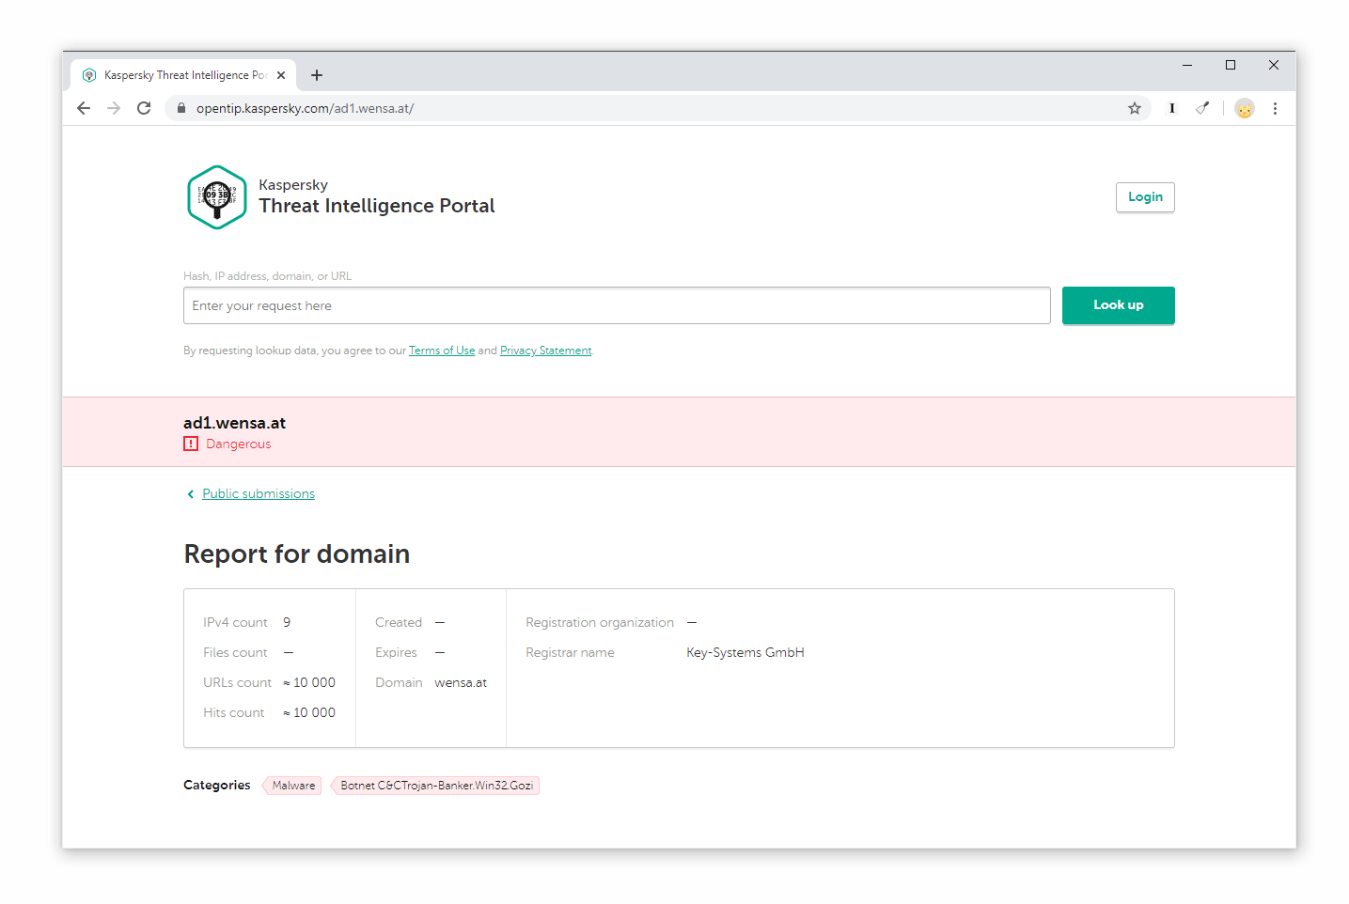Image resolution: width=1349 pixels, height=904 pixels.
Task: Bookmark this page with star icon
Action: point(1135,108)
